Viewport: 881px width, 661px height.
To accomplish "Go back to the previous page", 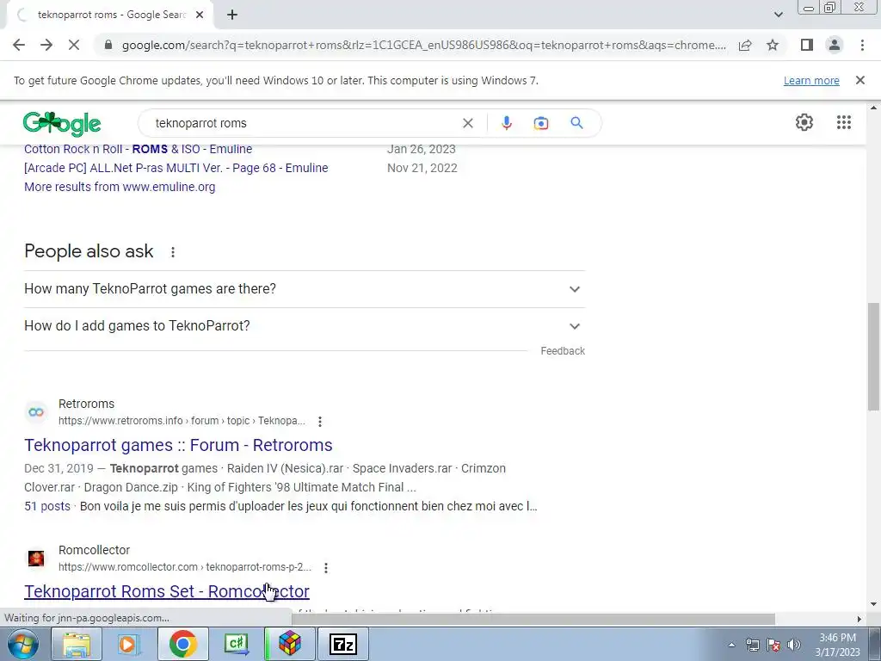I will [19, 45].
